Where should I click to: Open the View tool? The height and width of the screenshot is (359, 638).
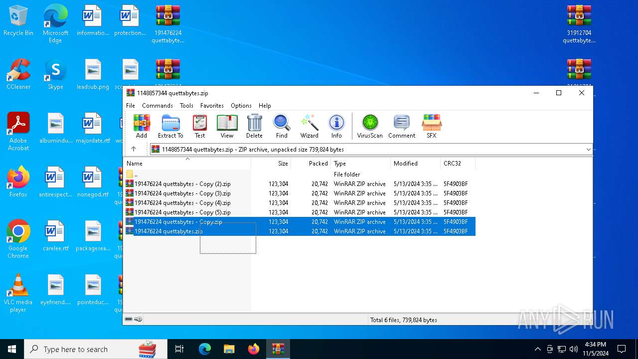pos(227,126)
